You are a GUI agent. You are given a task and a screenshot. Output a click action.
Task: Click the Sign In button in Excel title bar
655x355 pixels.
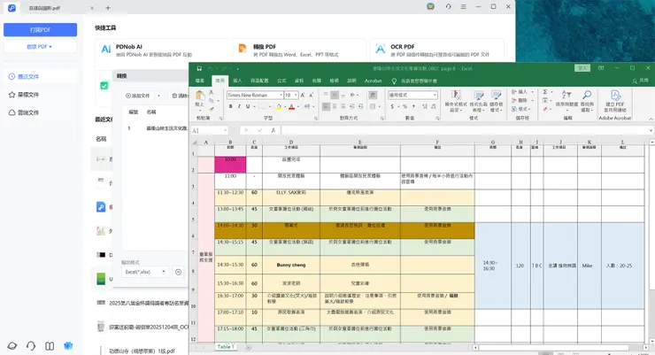coord(582,68)
